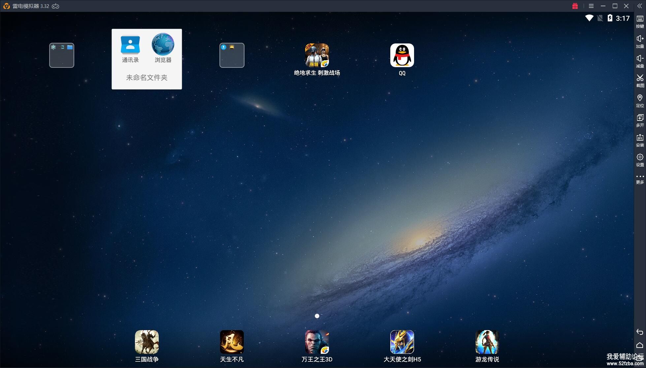Launch 游龙传说 game

point(487,346)
